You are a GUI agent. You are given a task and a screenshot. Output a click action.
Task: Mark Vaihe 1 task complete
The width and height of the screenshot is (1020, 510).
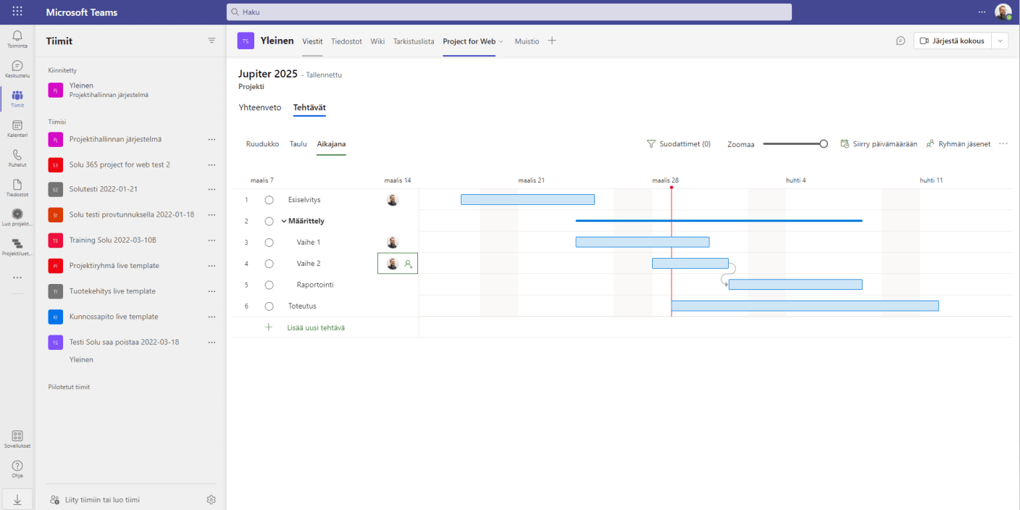point(269,242)
